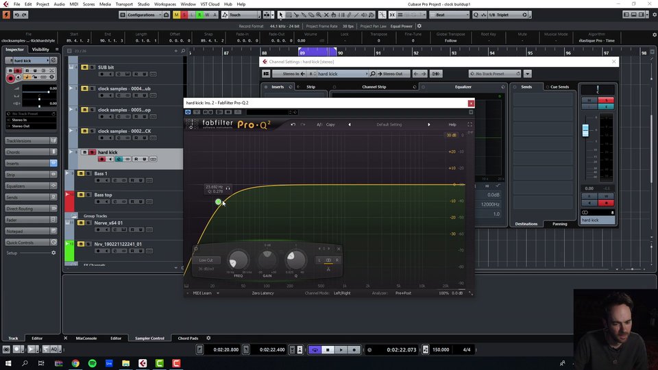This screenshot has width=658, height=370.
Task: Click the Stereo Out output routing button
Action: coord(390,74)
